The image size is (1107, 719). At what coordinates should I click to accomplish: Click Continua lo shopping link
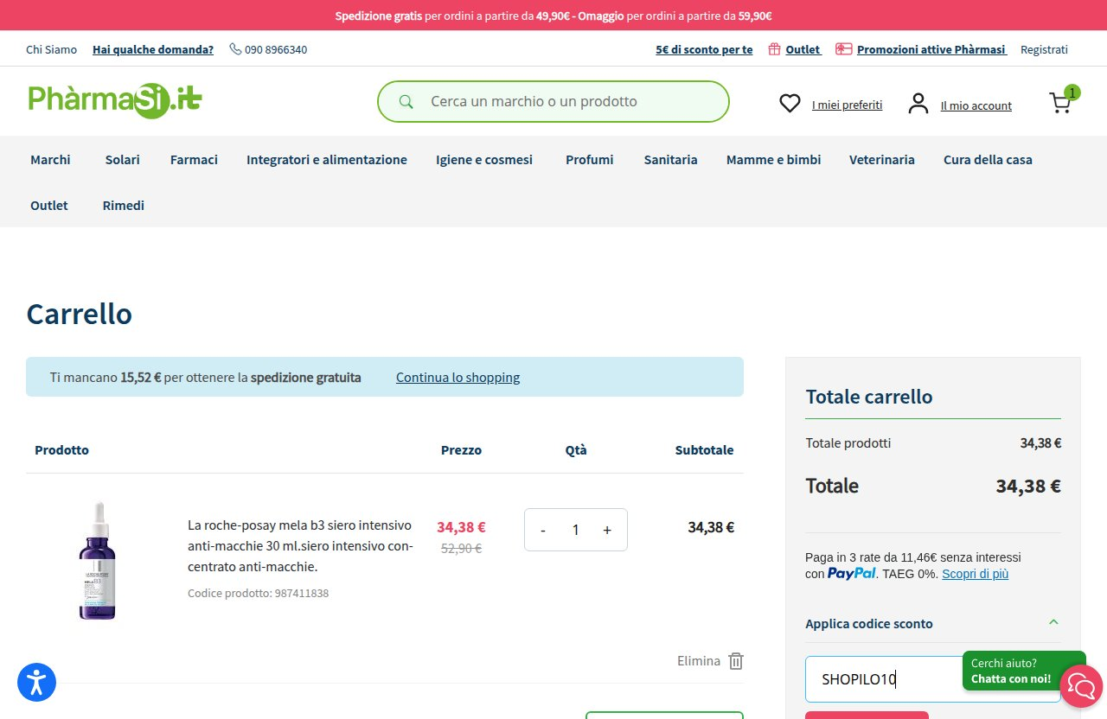tap(458, 377)
